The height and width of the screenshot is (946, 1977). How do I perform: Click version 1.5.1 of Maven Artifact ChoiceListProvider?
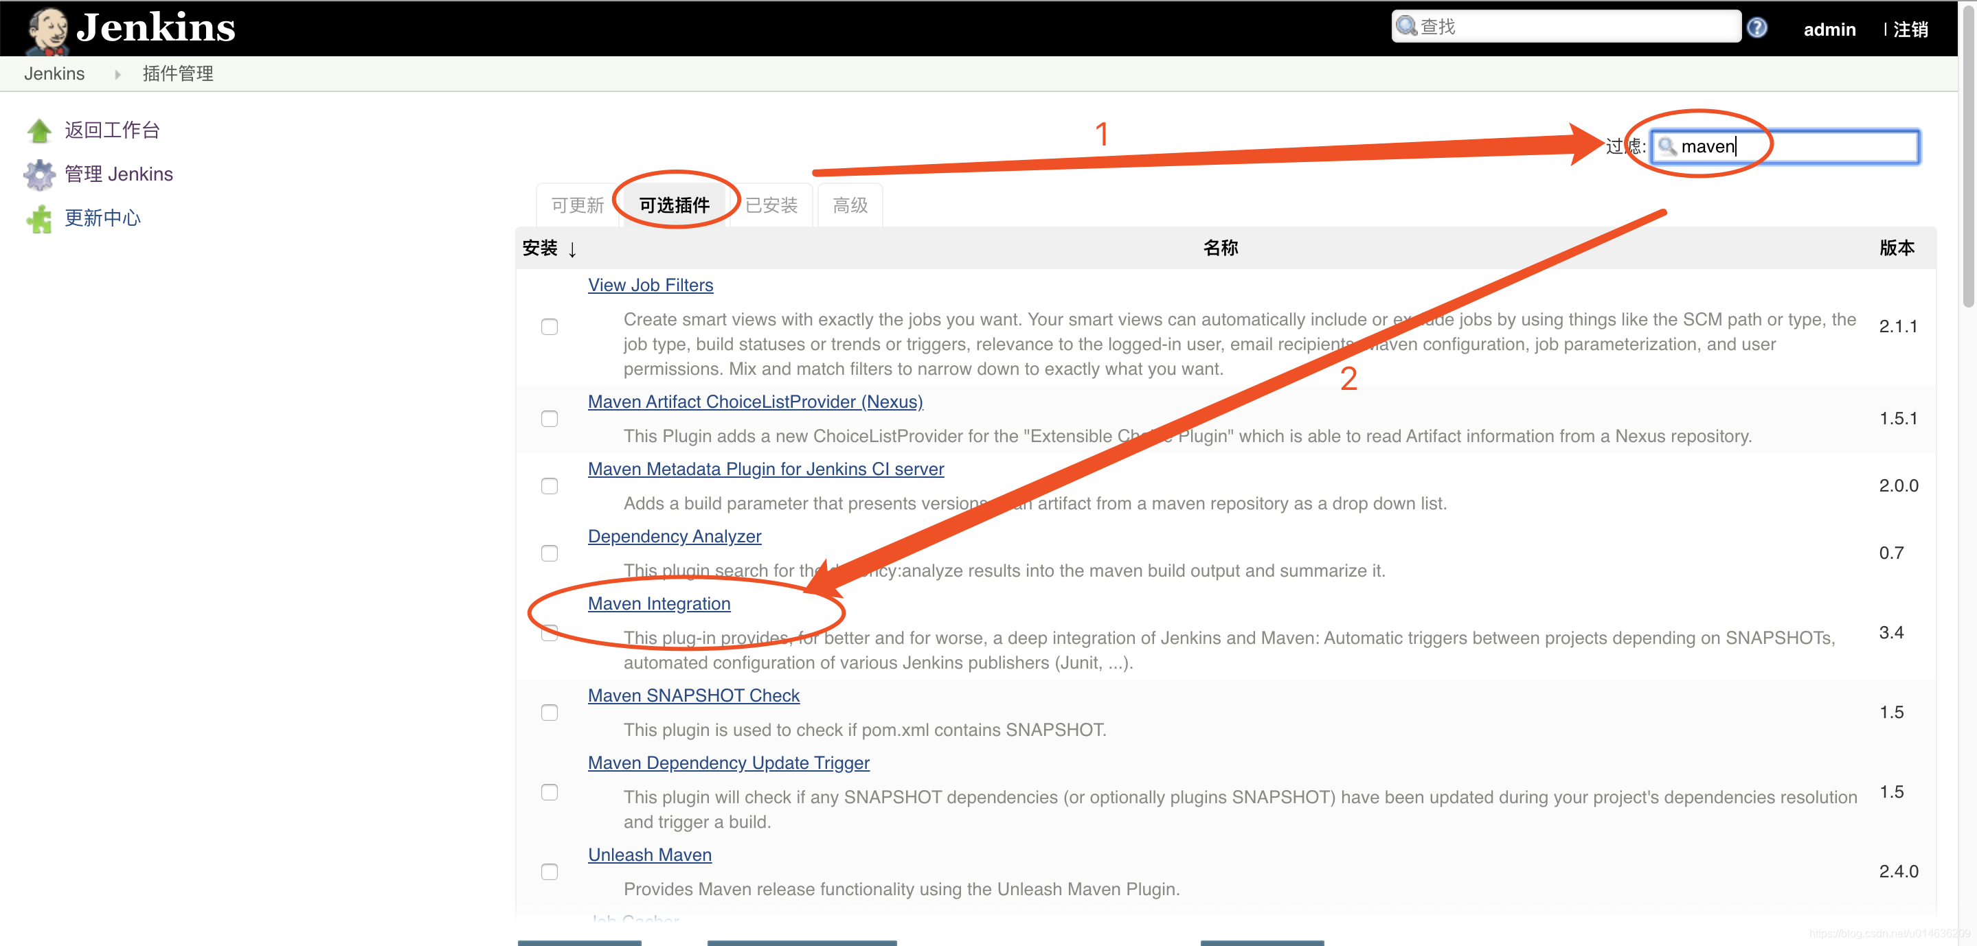1898,419
